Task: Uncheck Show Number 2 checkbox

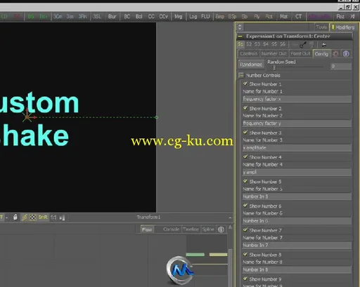Action: [245, 108]
